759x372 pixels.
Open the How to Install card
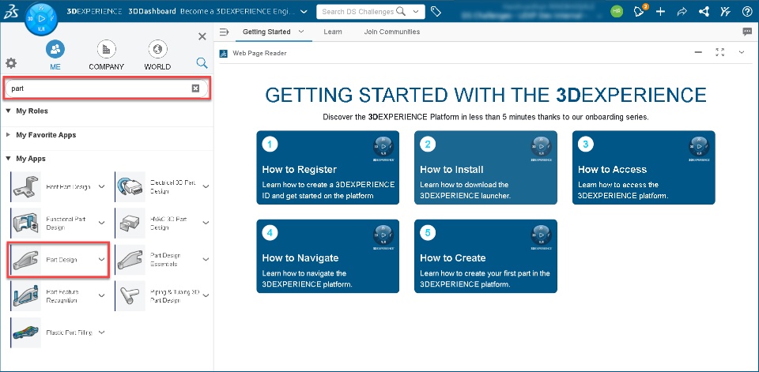point(485,167)
